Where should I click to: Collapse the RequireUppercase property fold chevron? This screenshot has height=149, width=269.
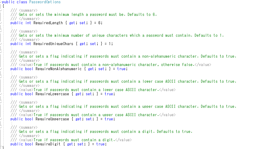pyautogui.click(x=1, y=119)
